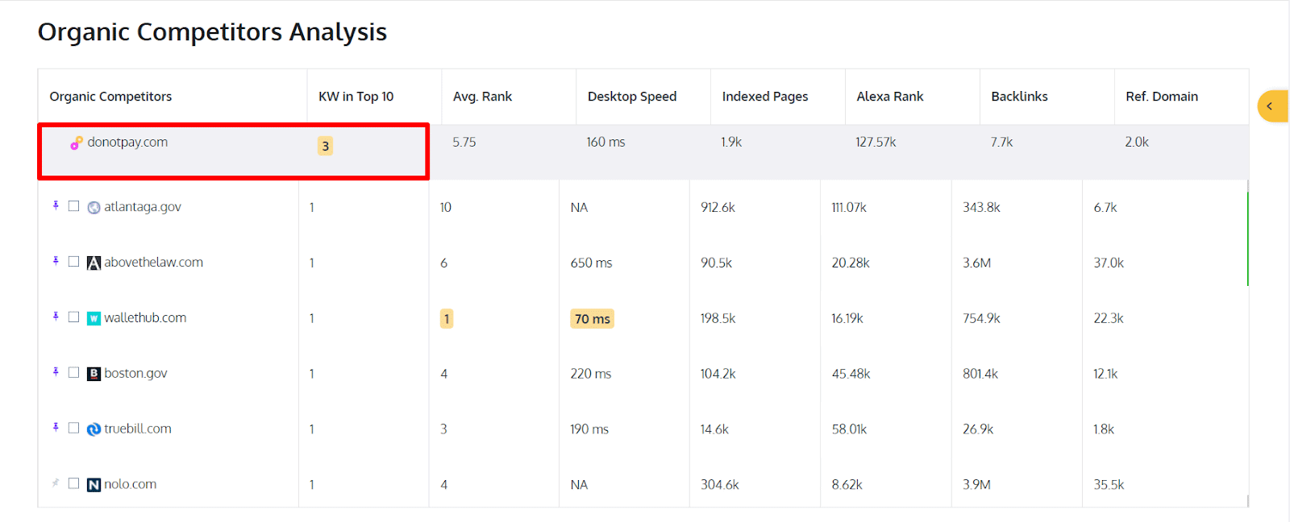Open the abovethelaw.com competitor link
Viewport: 1290px width, 522px height.
click(x=153, y=263)
